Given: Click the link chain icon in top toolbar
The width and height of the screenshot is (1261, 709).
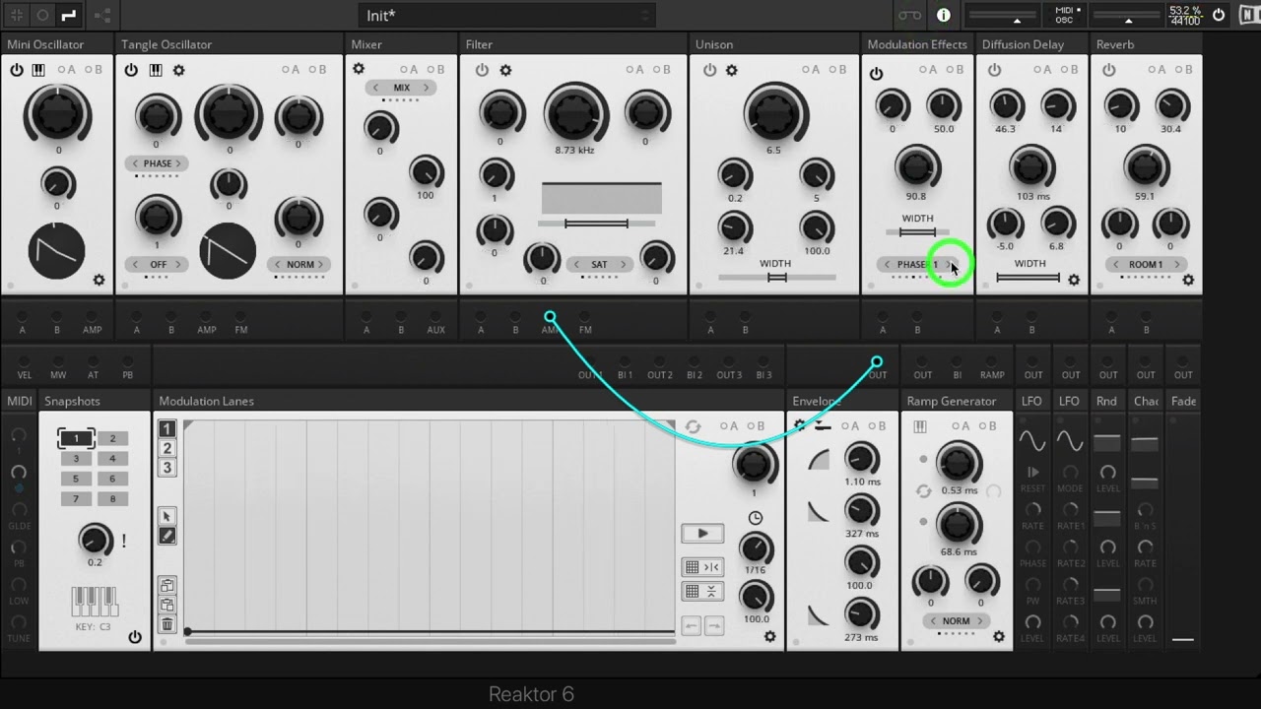Looking at the screenshot, I should tap(908, 15).
